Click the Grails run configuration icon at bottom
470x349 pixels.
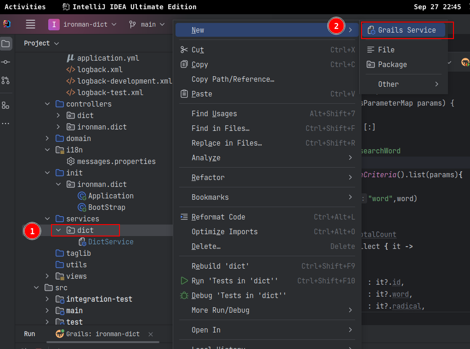tap(60, 334)
